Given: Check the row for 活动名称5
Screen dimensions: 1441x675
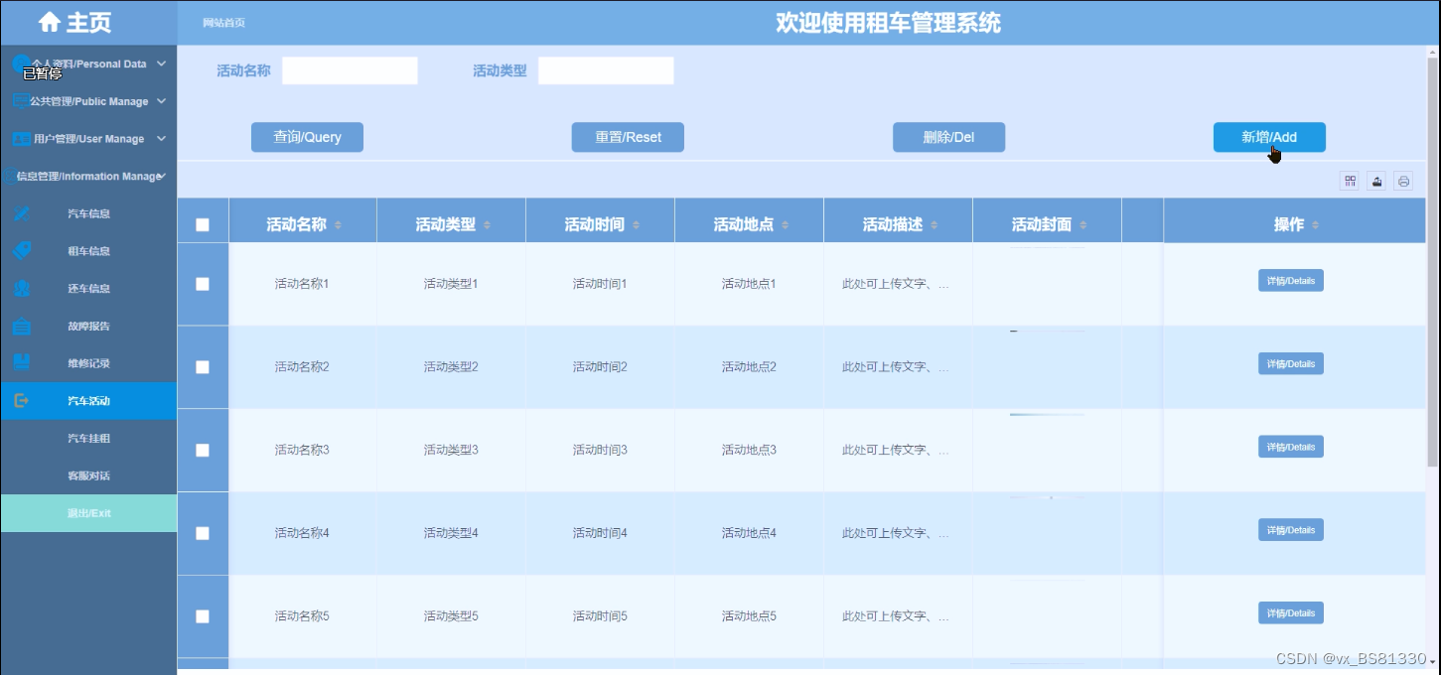Looking at the screenshot, I should tap(203, 616).
